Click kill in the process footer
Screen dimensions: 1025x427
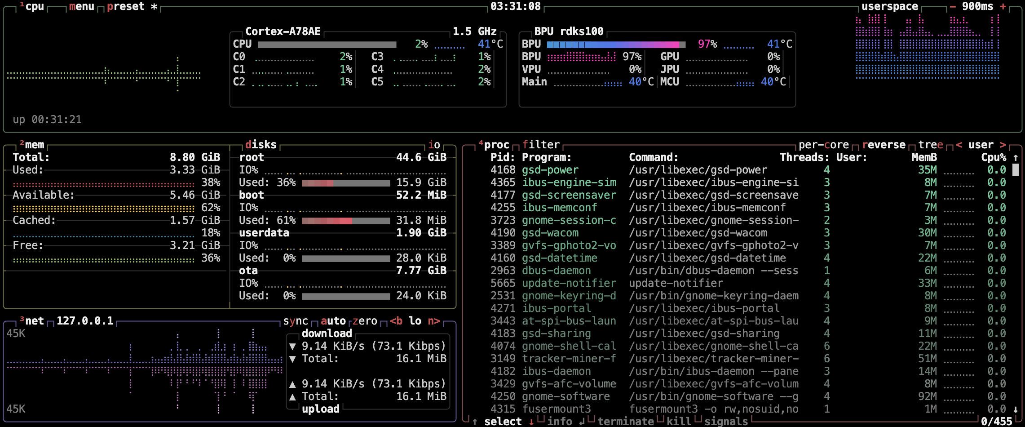(x=679, y=422)
